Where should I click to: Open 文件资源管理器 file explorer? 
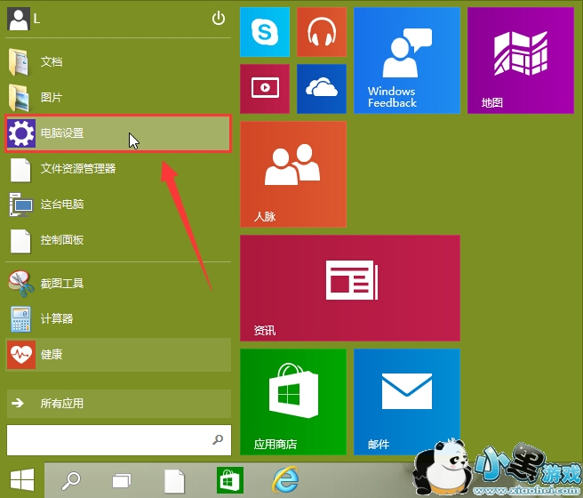118,169
